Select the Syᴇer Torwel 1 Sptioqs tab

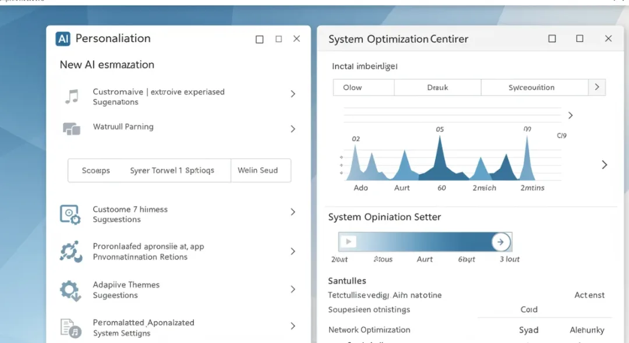coord(172,171)
